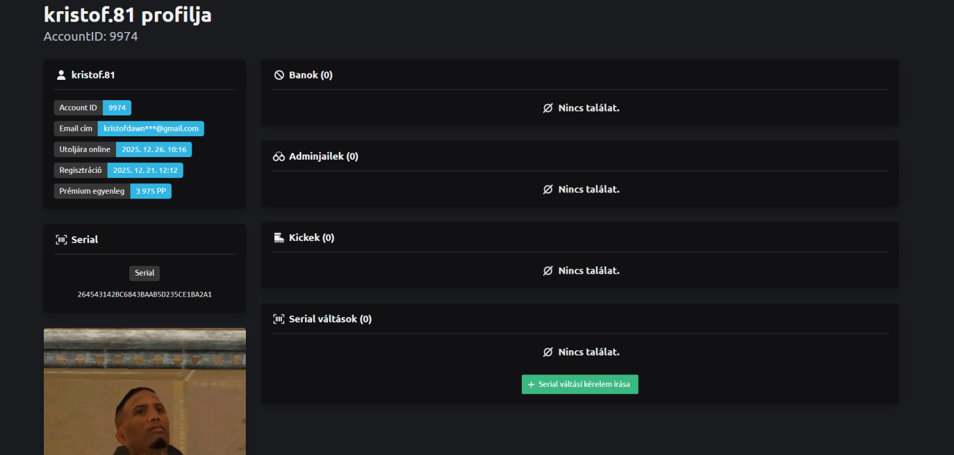Click the barcode icon beside Serial változások
954x455 pixels.
(x=279, y=319)
